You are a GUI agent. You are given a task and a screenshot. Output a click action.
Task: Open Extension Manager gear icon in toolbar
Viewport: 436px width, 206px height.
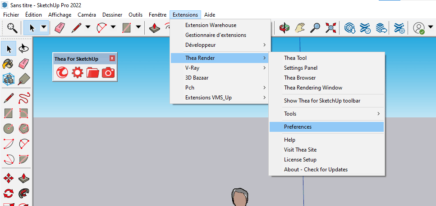tap(399, 27)
